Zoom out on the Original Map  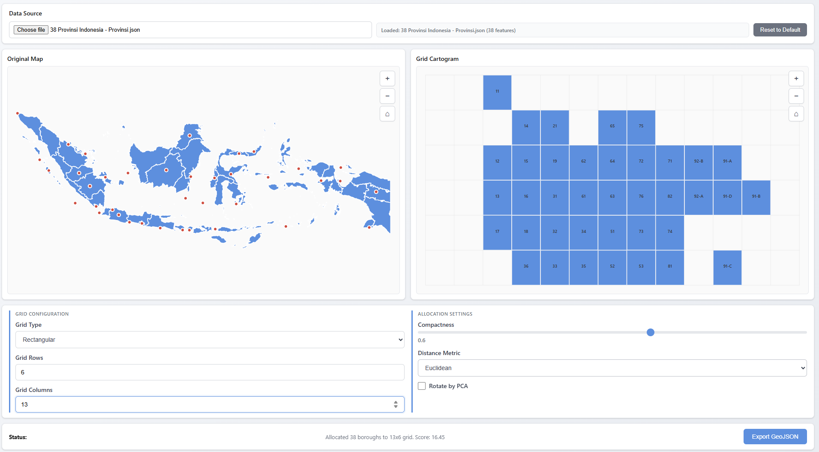(387, 96)
